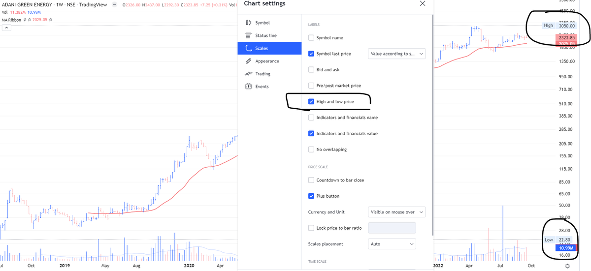Enable the Countdown to bar close checkbox
The width and height of the screenshot is (591, 271).
pyautogui.click(x=311, y=180)
